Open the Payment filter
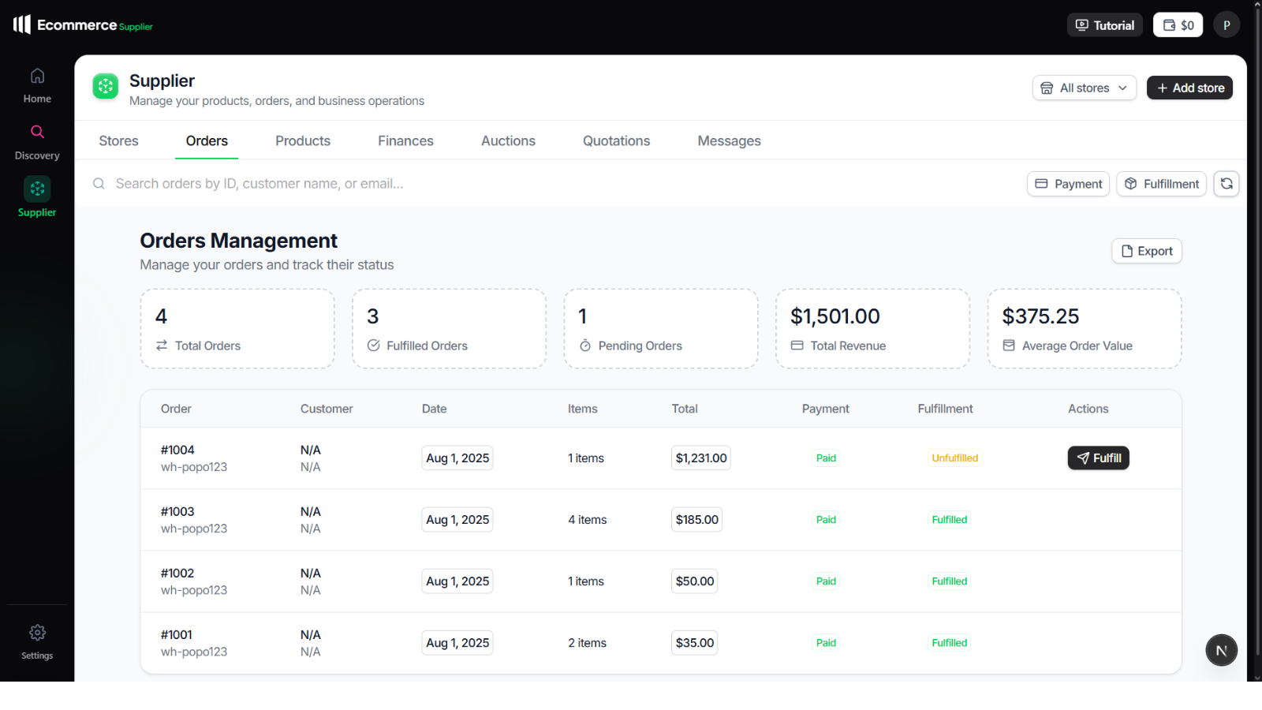Image resolution: width=1262 pixels, height=710 pixels. (1068, 184)
